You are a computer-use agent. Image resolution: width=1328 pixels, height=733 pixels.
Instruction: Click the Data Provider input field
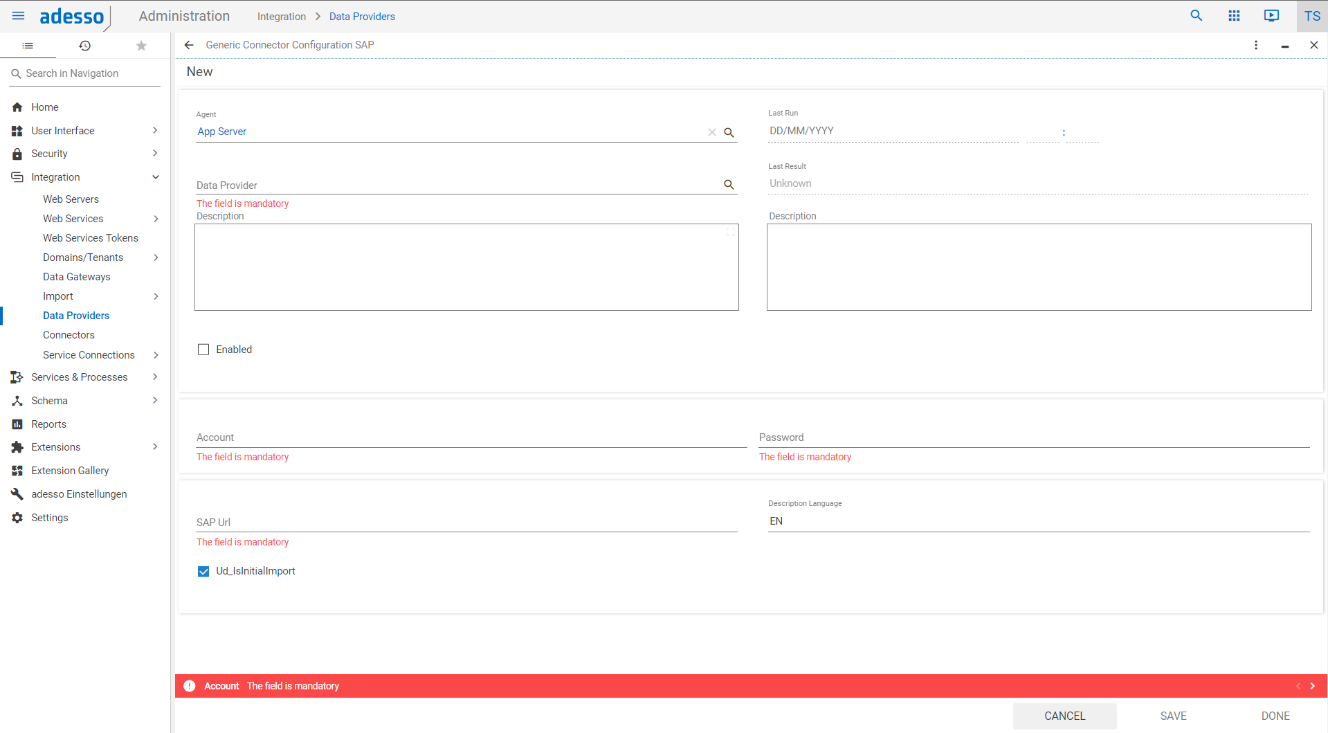(x=458, y=185)
